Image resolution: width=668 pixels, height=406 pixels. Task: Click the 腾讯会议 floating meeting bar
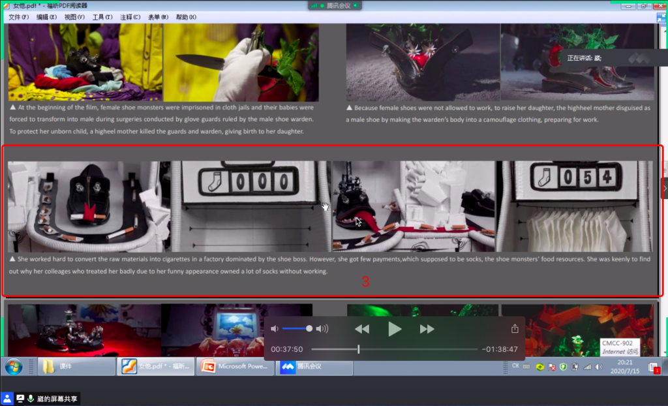(335, 5)
